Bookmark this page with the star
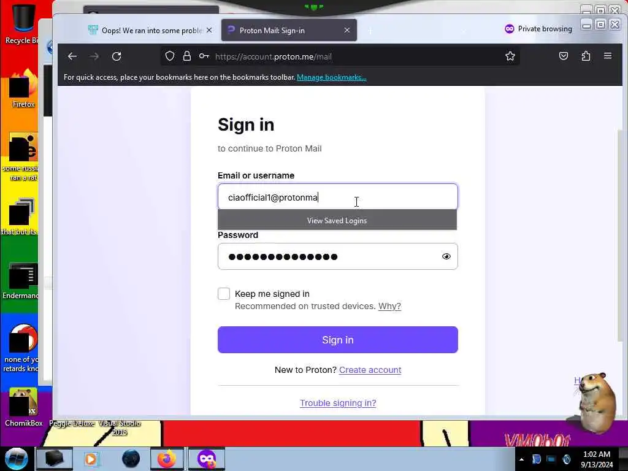Screen dimensions: 628x471 [510, 56]
